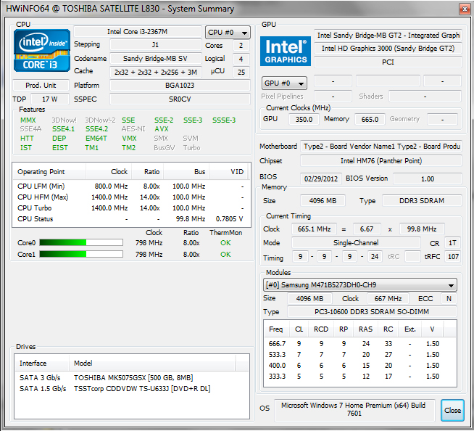Select the Intel Core i3-2367M name field
The image size is (474, 431).
tap(138, 32)
